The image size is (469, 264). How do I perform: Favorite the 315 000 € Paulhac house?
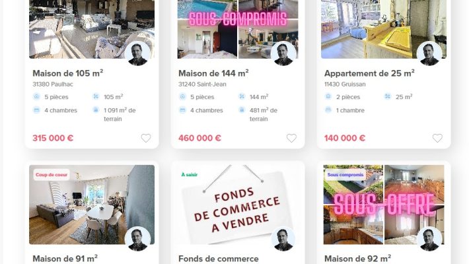[x=146, y=138]
